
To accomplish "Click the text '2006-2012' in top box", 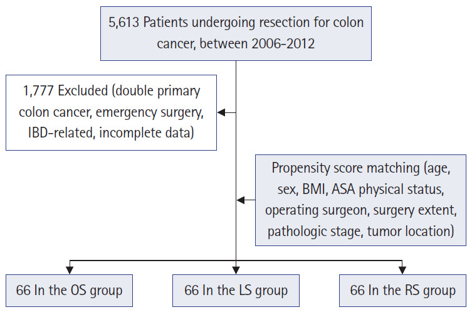I will pyautogui.click(x=283, y=44).
